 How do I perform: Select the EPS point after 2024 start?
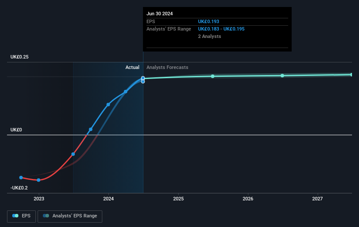click(x=125, y=92)
